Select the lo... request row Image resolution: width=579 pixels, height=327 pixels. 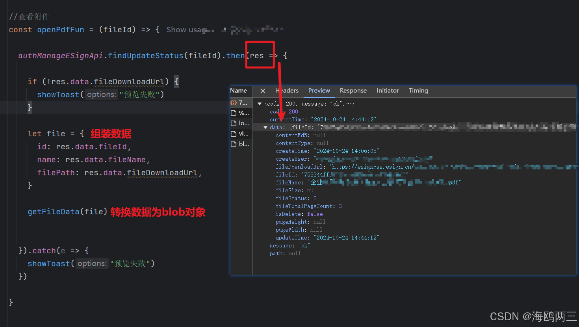tap(241, 123)
